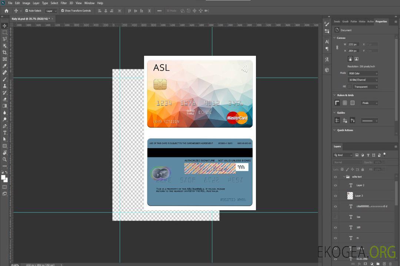
Task: Hide Layer 2 using eye icon
Action: point(336,185)
